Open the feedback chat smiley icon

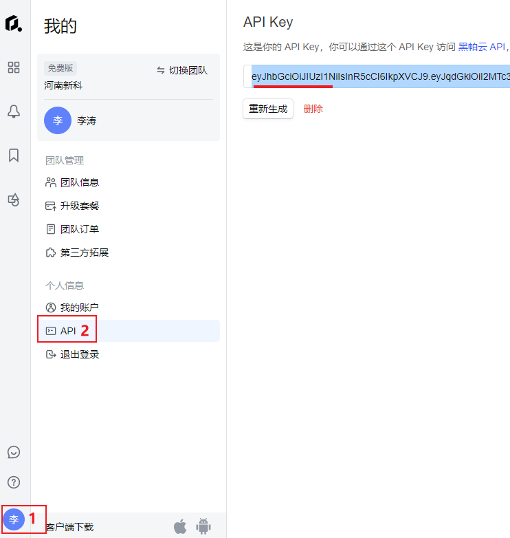(14, 452)
